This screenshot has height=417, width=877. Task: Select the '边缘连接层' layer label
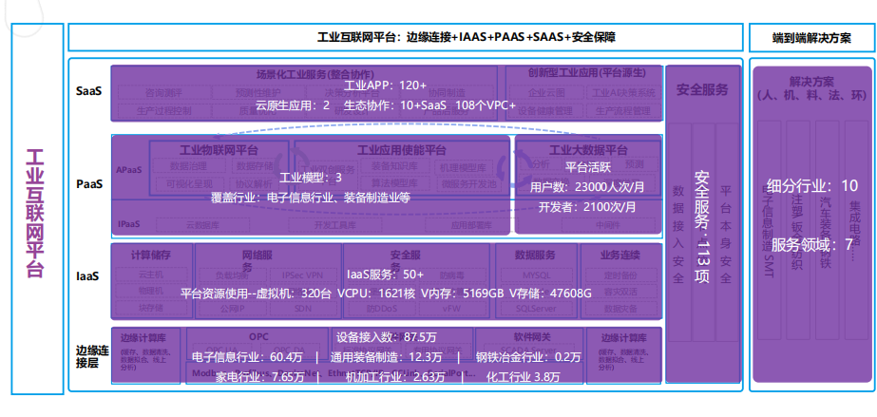(x=92, y=356)
